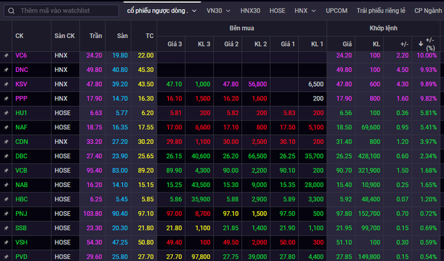
Task: Toggle pin icon for DNC row
Action: point(6,70)
